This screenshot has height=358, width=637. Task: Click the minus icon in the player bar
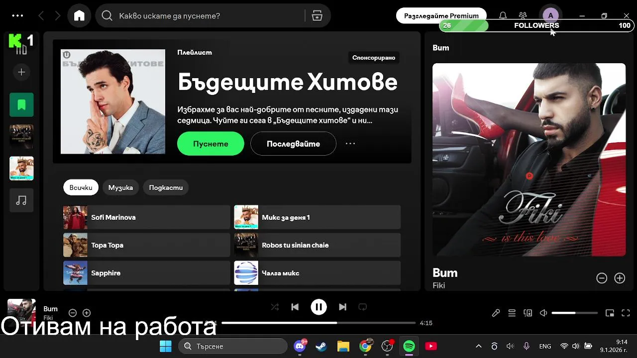73,313
